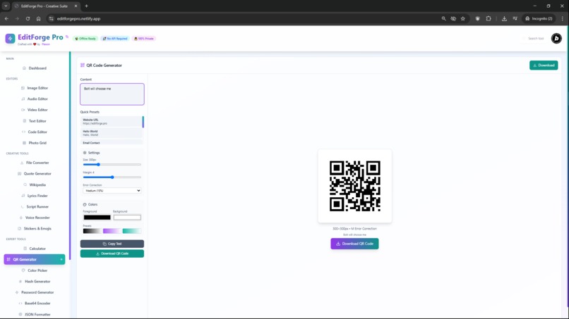569x319 pixels.
Task: Click the Search tool input field
Action: pyautogui.click(x=536, y=39)
